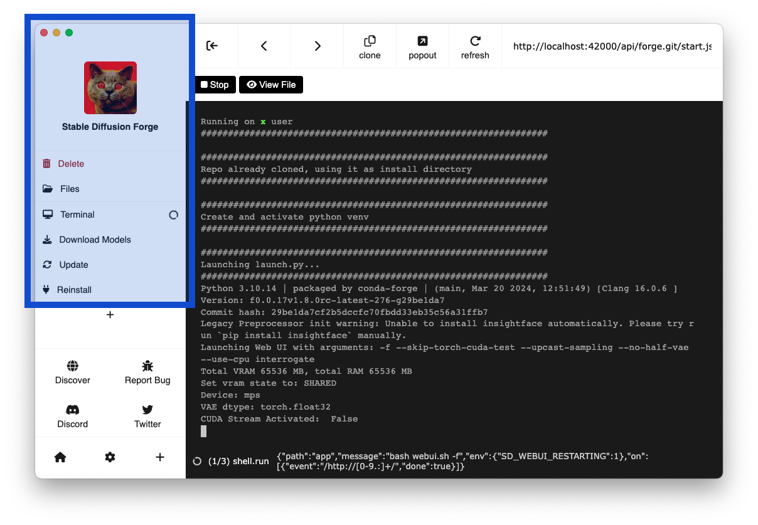Open the View File panel
The width and height of the screenshot is (758, 525).
(x=270, y=84)
